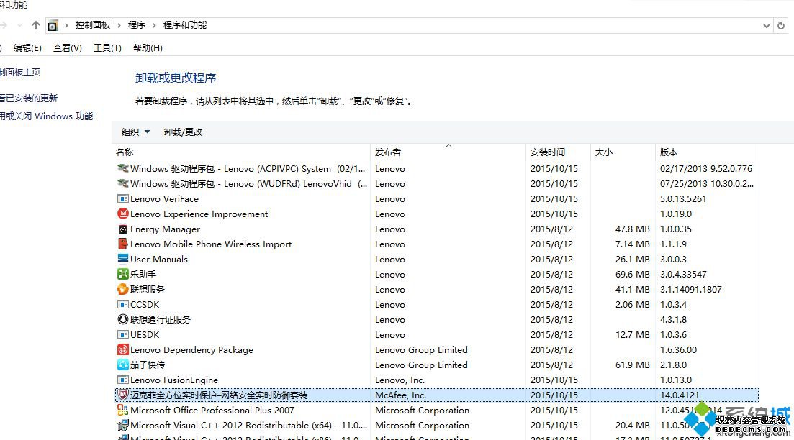Select the Energy Manager entry
The width and height of the screenshot is (794, 440).
click(165, 229)
